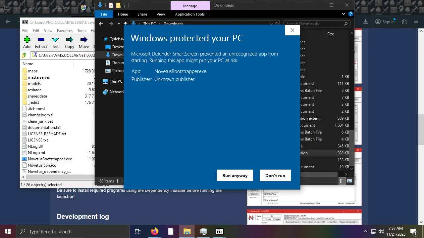The width and height of the screenshot is (424, 238).
Task: Open the Windows Start menu
Action: (8, 231)
